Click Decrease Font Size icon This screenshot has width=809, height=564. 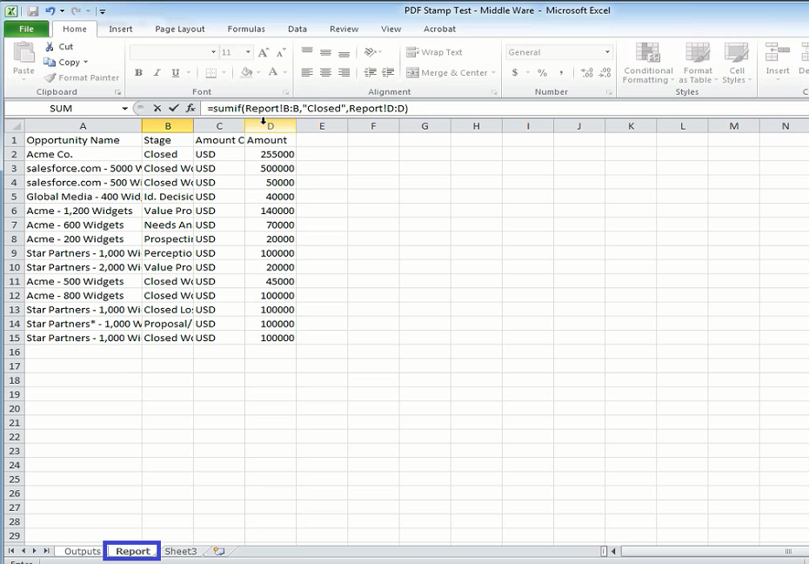[x=281, y=52]
